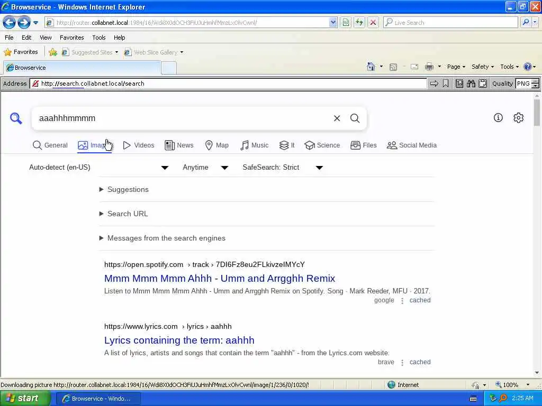Switch to the General search tab
542x406 pixels.
point(50,145)
